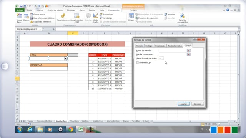
Task: Open Customize Quick Access Toolbar arrow
Action: pyautogui.click(x=50, y=6)
